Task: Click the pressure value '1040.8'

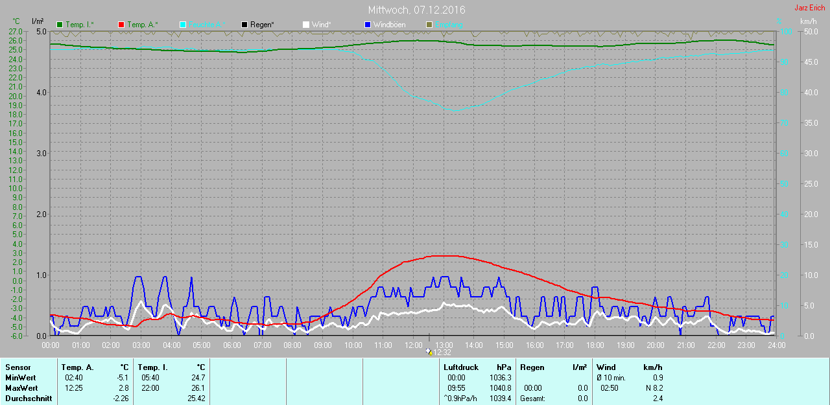Action: point(500,388)
